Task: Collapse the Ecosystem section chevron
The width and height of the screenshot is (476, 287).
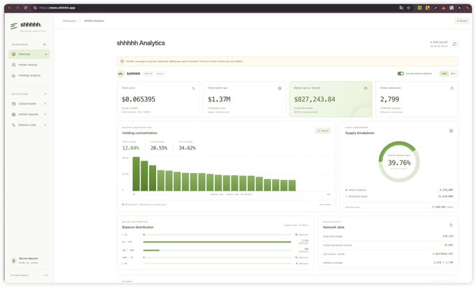Action: click(45, 94)
